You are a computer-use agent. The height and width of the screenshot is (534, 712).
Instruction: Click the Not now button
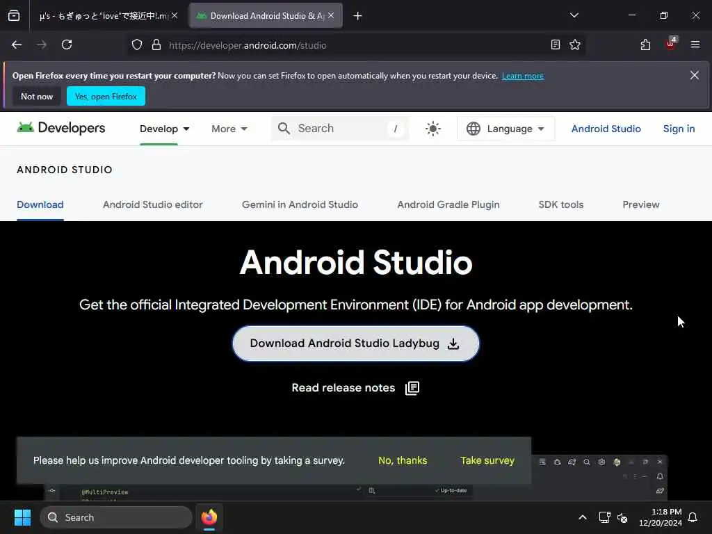[x=37, y=96]
